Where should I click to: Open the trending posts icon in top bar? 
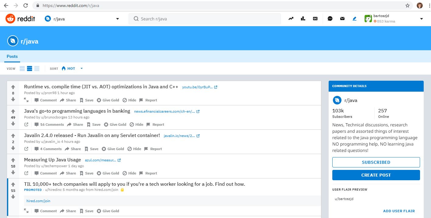pyautogui.click(x=291, y=19)
